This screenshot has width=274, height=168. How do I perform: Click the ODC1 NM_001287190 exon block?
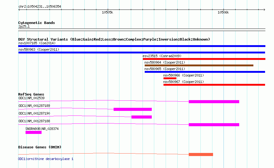point(142,117)
